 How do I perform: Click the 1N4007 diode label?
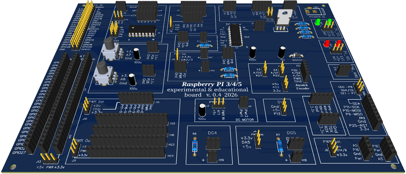click(x=297, y=60)
